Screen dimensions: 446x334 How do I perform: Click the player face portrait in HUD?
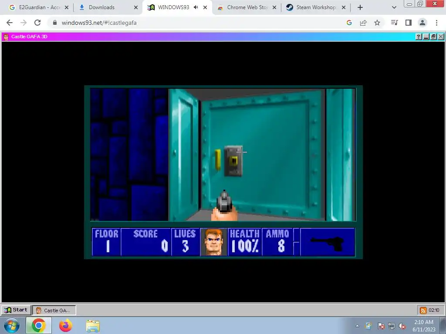(x=213, y=242)
